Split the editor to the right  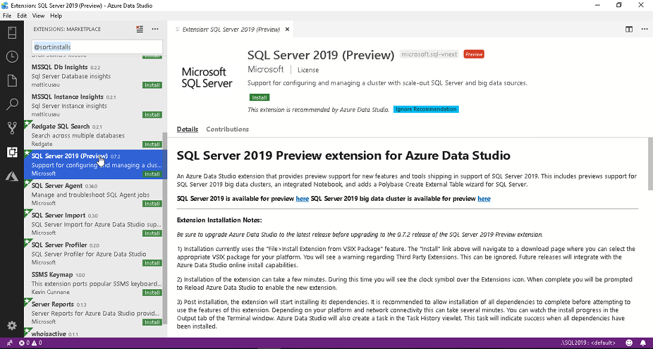click(x=629, y=29)
